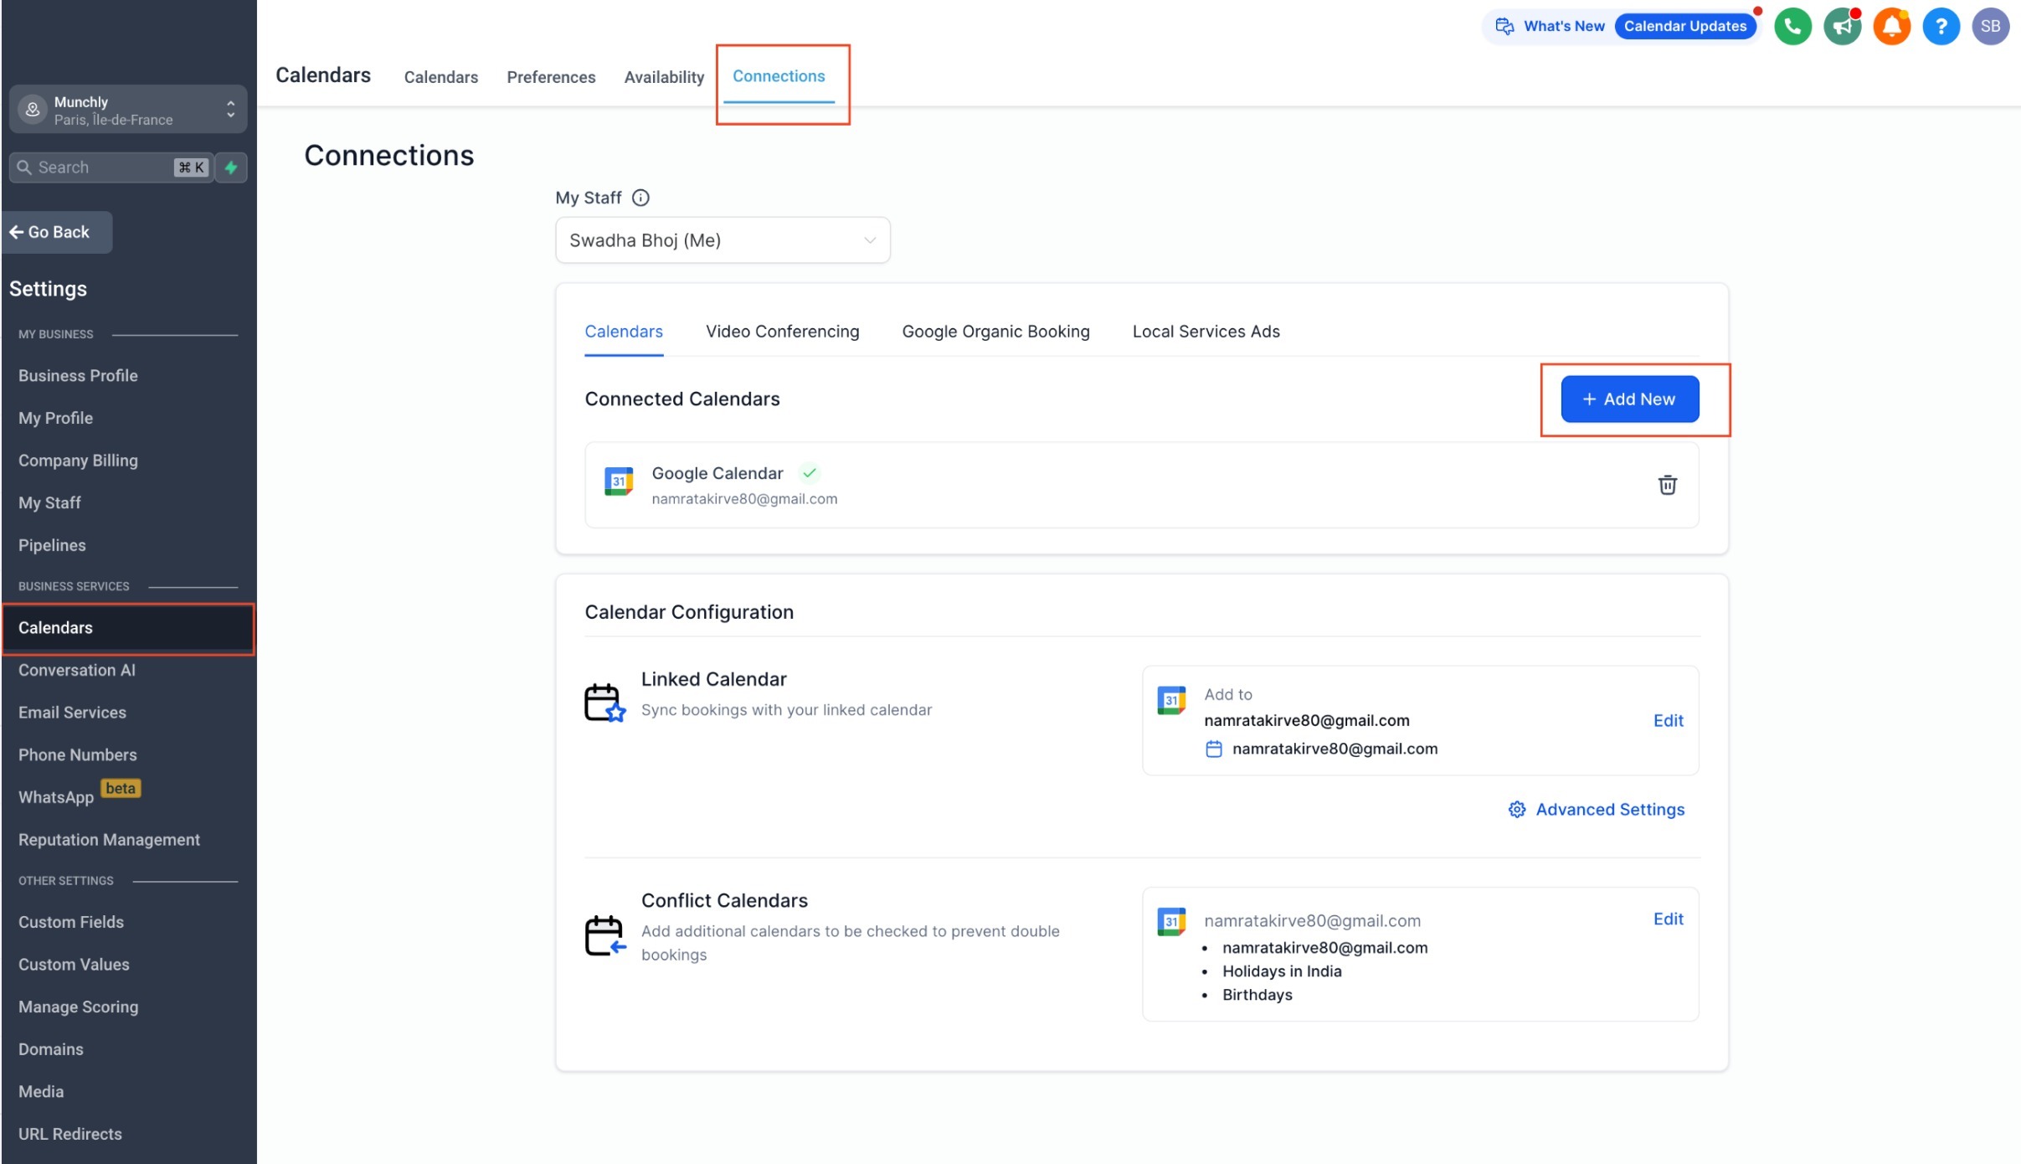Click the info icon beside My Staff
2021x1164 pixels.
click(x=640, y=198)
